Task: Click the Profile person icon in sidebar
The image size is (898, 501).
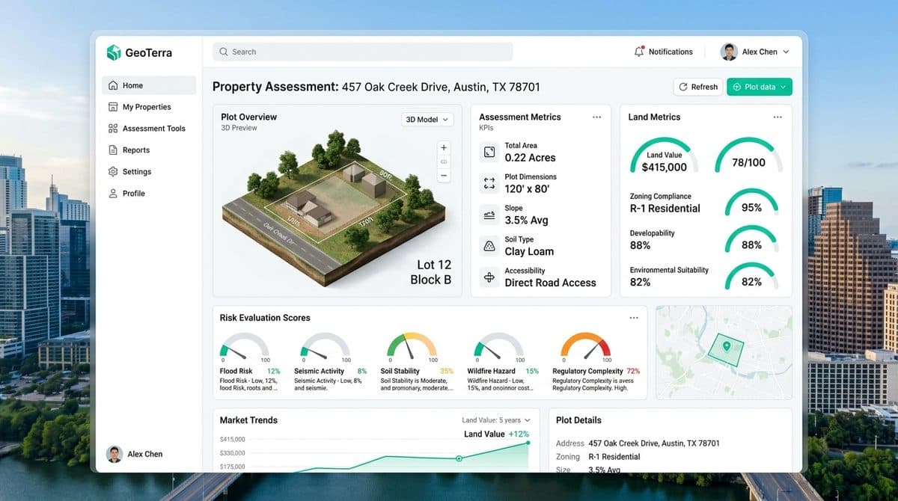Action: pos(113,193)
